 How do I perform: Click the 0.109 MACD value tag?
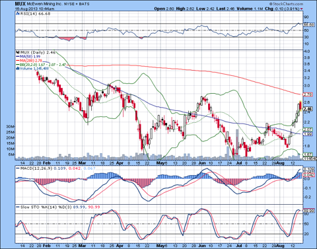point(308,169)
